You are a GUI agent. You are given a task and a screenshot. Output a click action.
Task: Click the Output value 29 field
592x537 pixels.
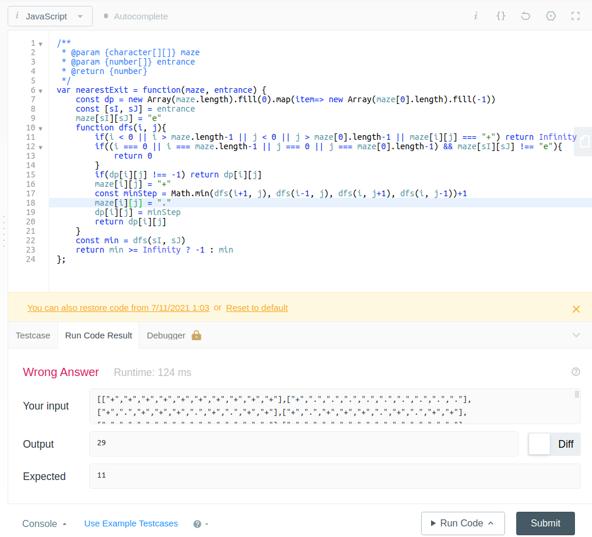point(304,444)
